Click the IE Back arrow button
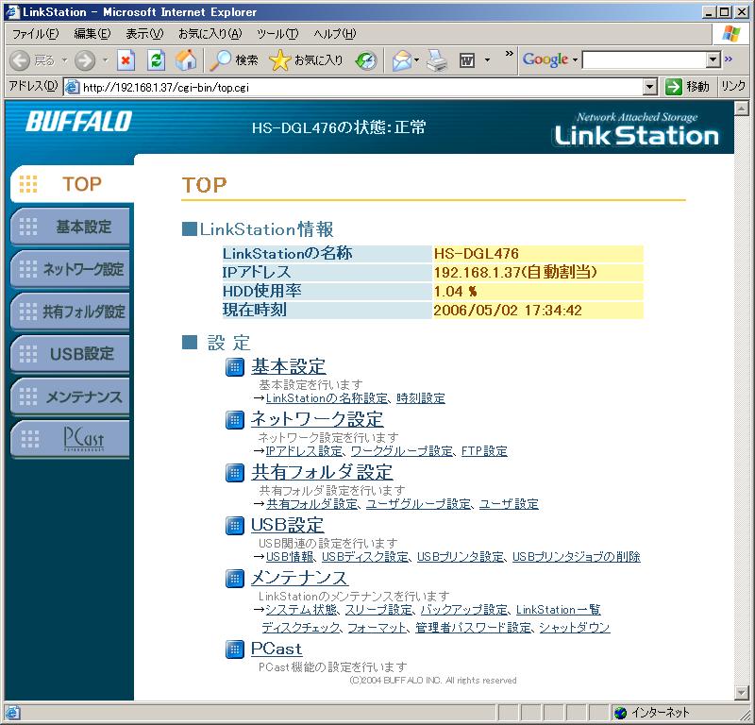This screenshot has height=725, width=755. pyautogui.click(x=20, y=60)
